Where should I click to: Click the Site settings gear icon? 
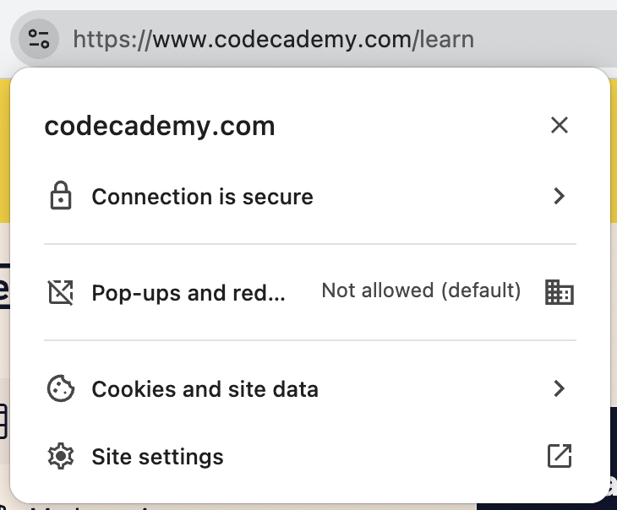(x=60, y=457)
